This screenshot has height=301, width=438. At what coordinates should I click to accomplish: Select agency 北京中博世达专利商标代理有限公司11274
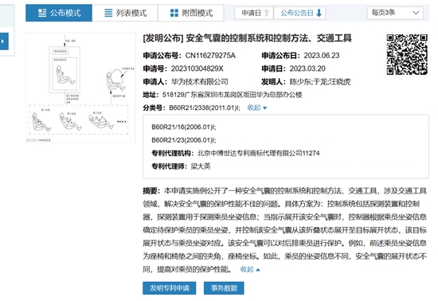pos(258,153)
